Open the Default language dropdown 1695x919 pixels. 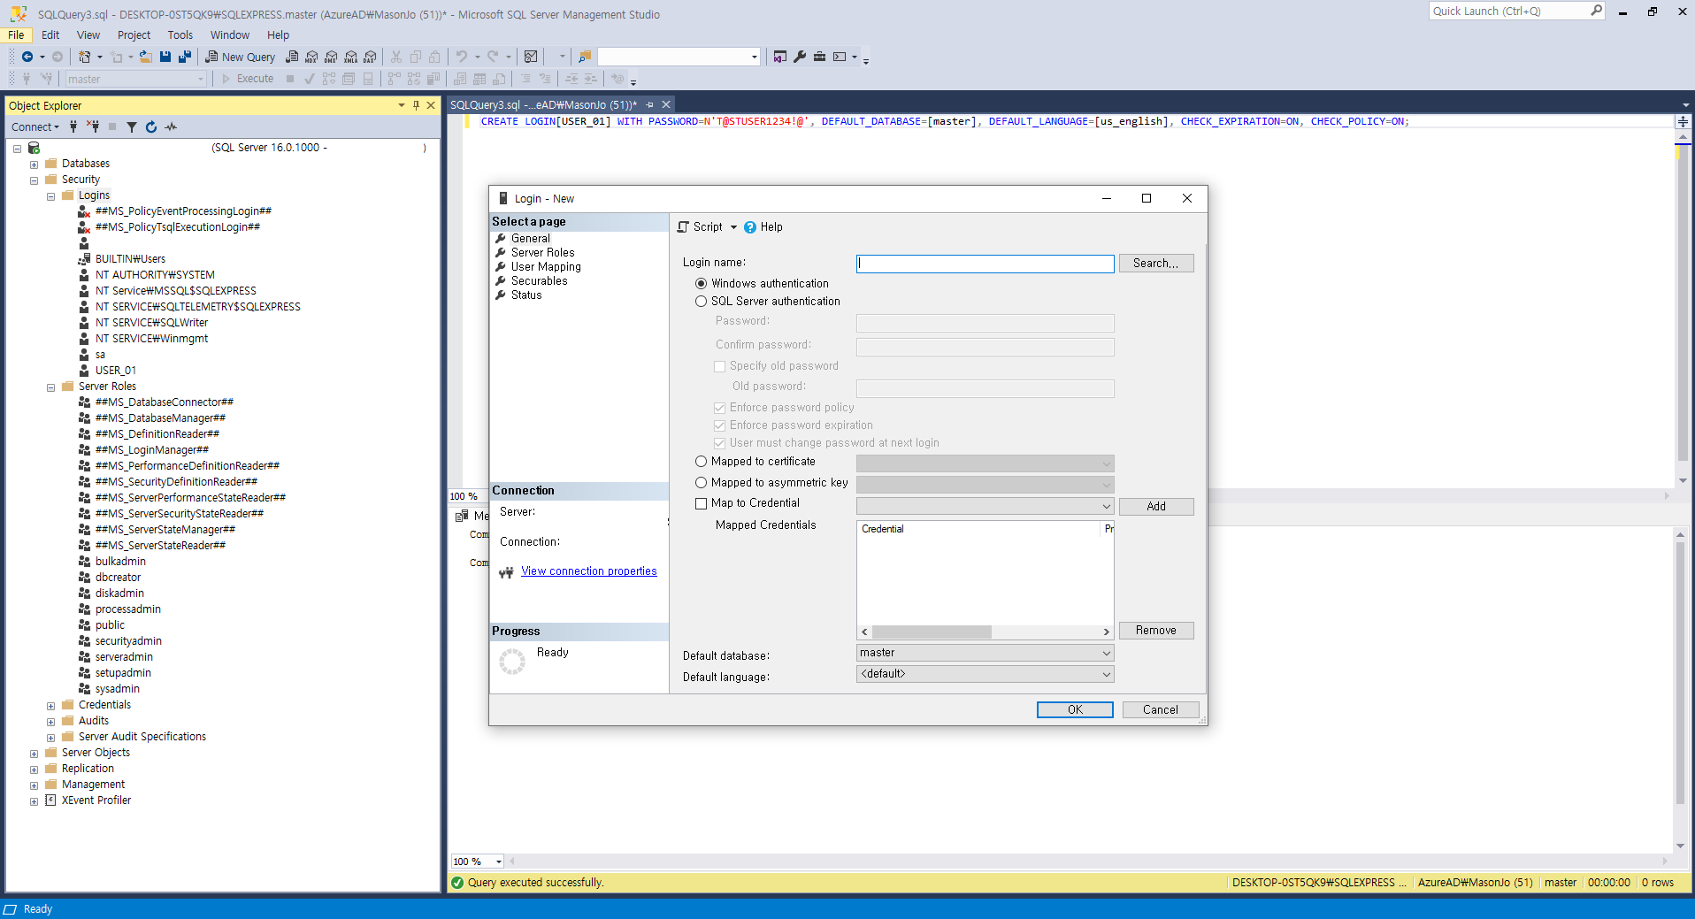985,674
